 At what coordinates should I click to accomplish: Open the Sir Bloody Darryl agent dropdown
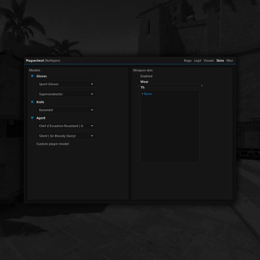pyautogui.click(x=66, y=136)
